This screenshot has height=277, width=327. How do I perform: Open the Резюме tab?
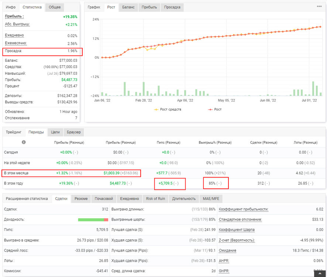[x=81, y=199]
